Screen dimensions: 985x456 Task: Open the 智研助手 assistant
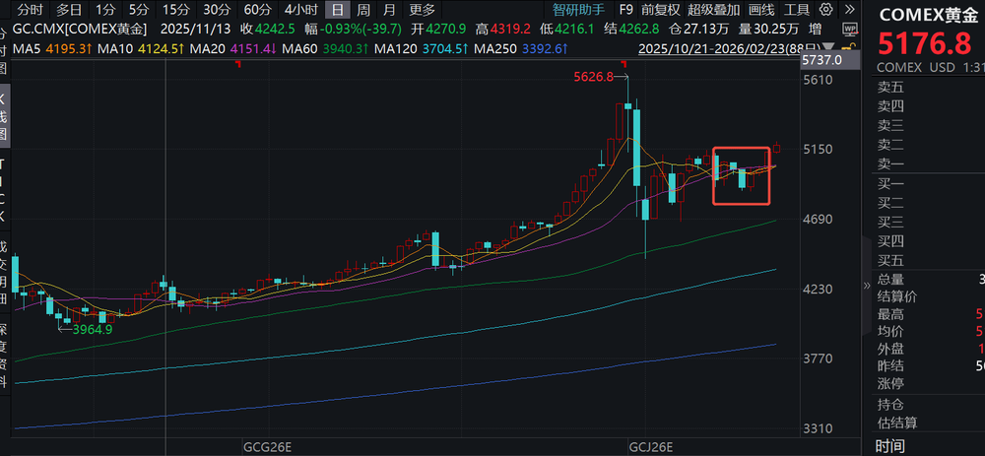(x=578, y=9)
